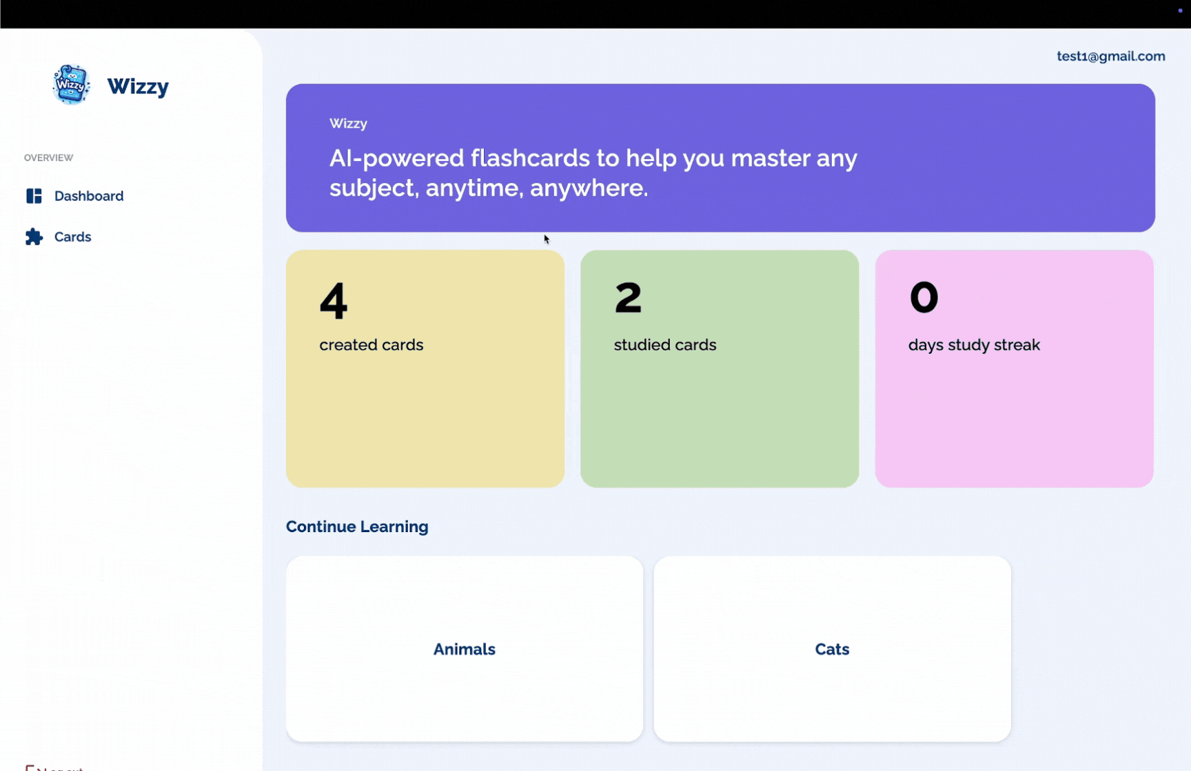The width and height of the screenshot is (1191, 771).
Task: Select the Logout option
Action: (x=62, y=767)
